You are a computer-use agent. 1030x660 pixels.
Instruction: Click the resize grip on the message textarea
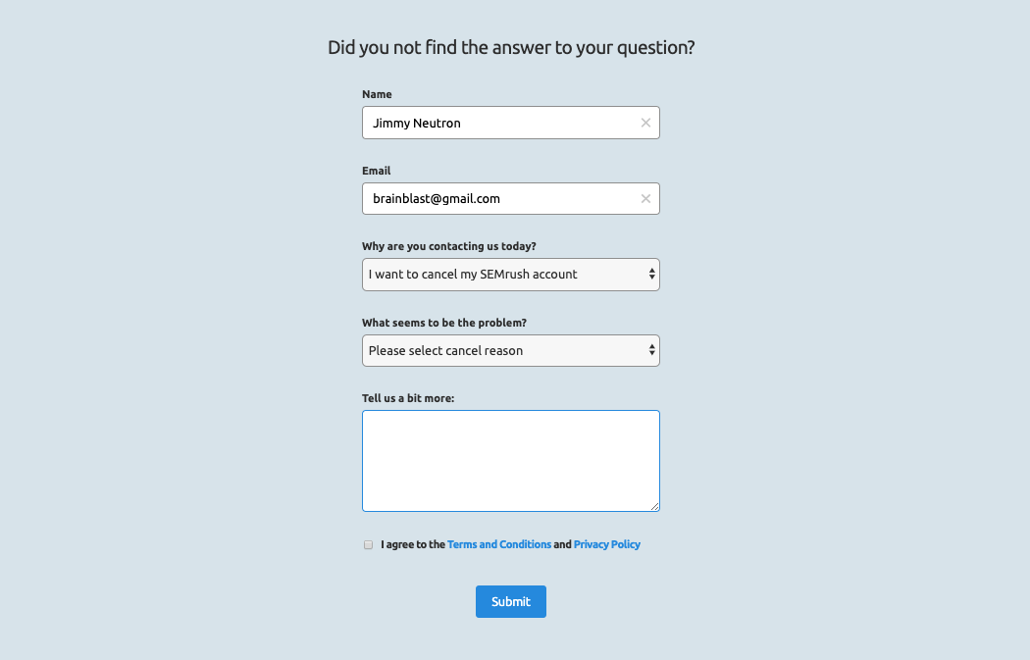(655, 506)
